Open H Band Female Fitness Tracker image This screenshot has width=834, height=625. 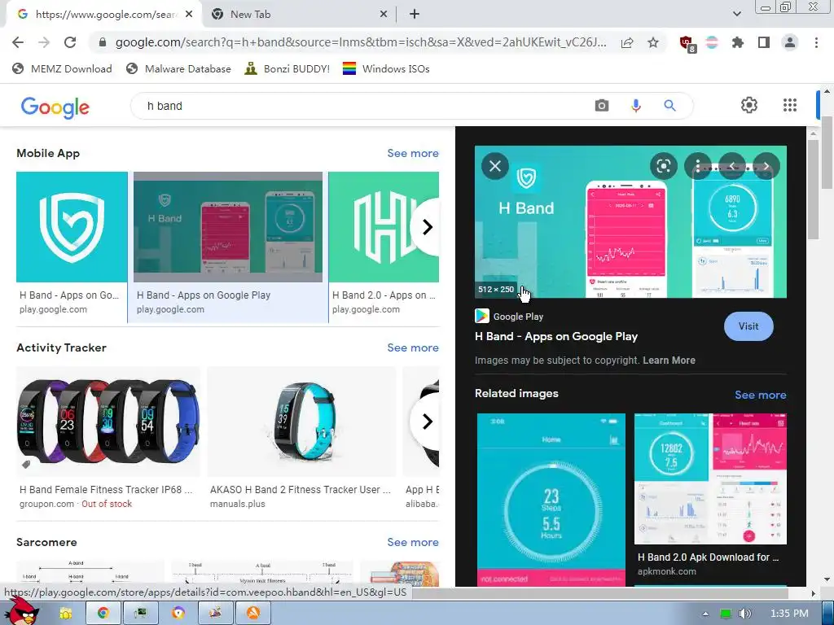pyautogui.click(x=108, y=422)
